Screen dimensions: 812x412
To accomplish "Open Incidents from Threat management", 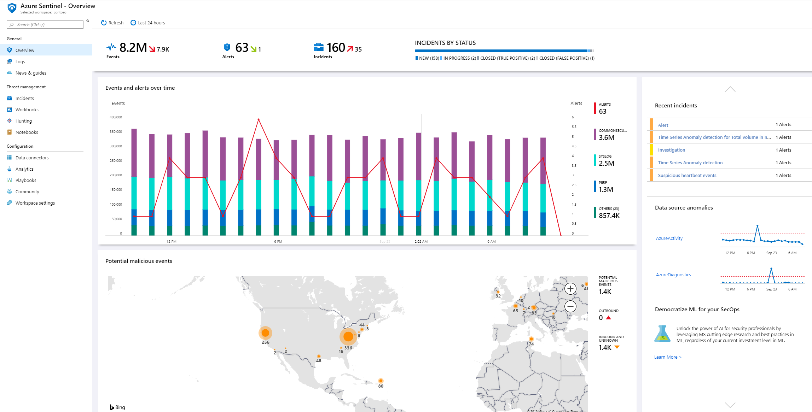I will 24,98.
